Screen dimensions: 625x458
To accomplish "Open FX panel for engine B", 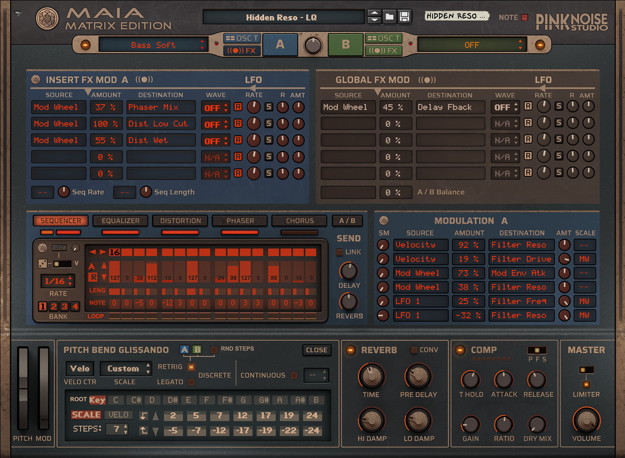I will point(384,50).
